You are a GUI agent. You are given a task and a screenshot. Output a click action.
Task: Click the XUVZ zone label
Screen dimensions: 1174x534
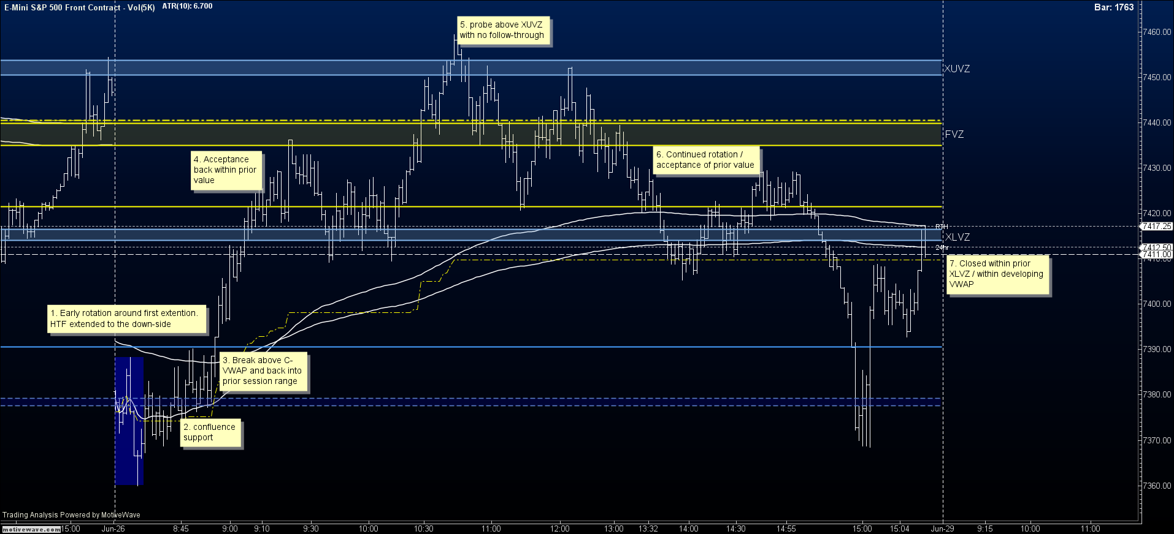(x=957, y=69)
